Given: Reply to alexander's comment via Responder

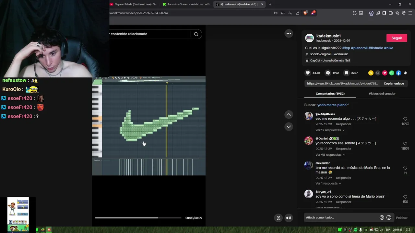Looking at the screenshot, I should 344,178.
